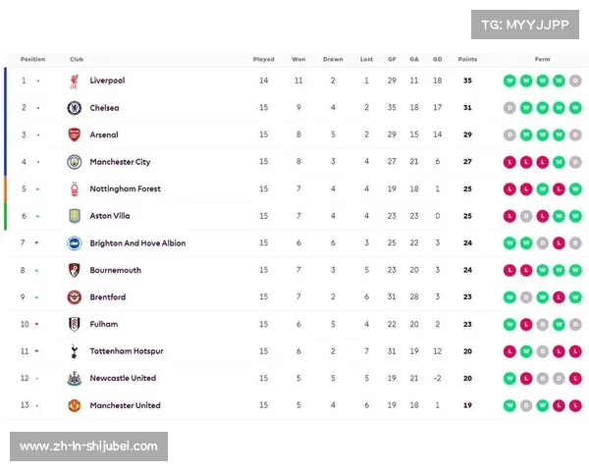The width and height of the screenshot is (589, 471).
Task: Open Brighton And Hove Albion club link
Action: [x=137, y=243]
